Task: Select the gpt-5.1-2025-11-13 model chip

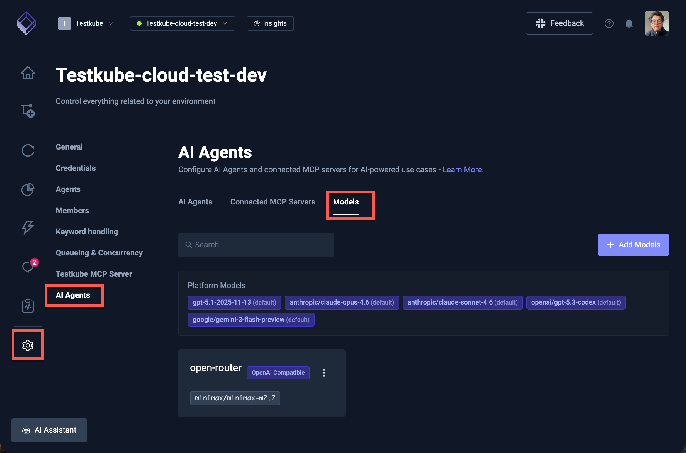Action: tap(234, 302)
